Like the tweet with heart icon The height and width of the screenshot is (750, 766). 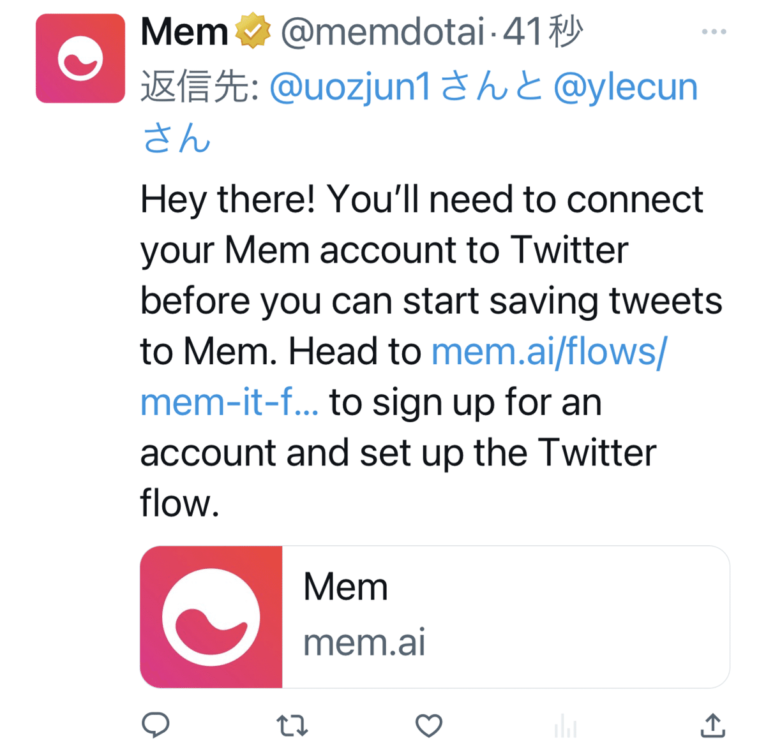[429, 725]
